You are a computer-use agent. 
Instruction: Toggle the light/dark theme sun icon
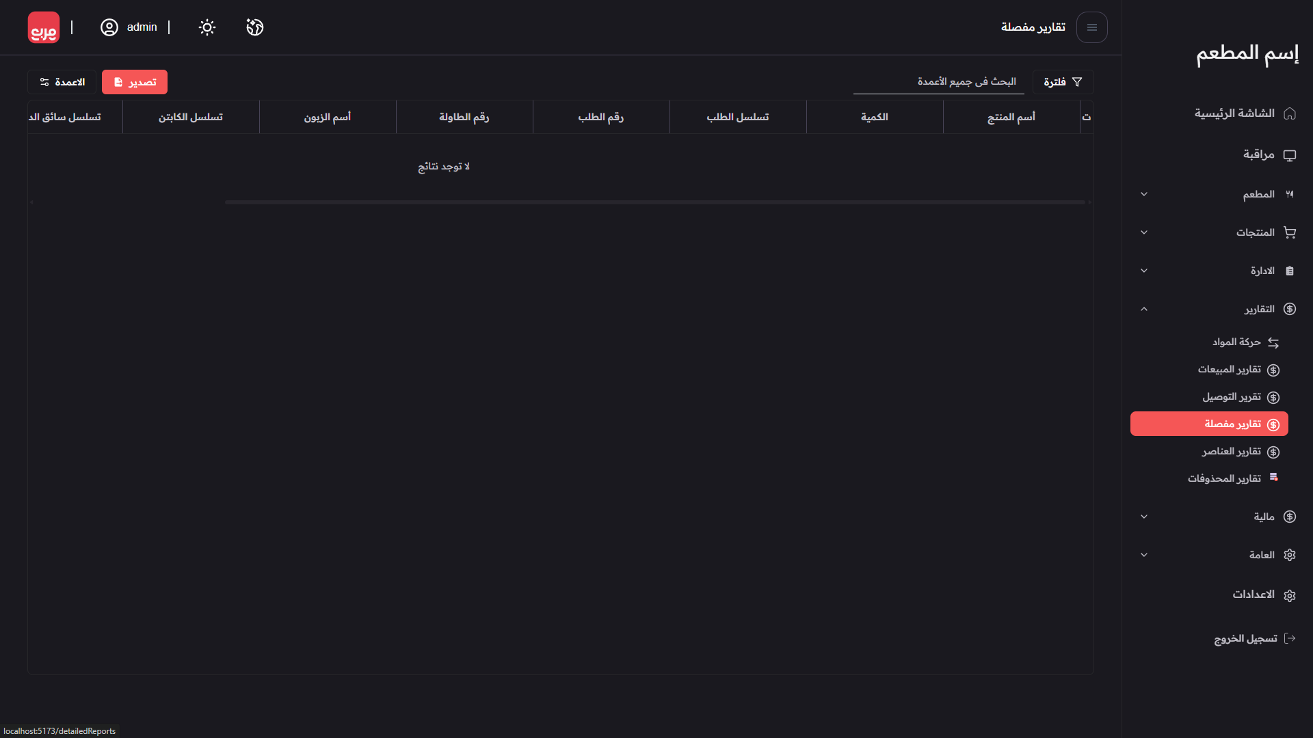coord(207,27)
